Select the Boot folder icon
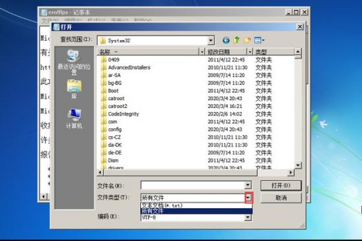Image resolution: width=362 pixels, height=241 pixels. pyautogui.click(x=103, y=91)
